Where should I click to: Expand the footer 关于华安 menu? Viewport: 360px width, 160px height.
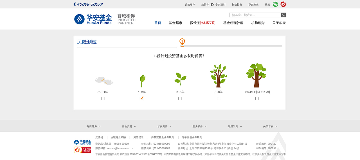click(270, 126)
